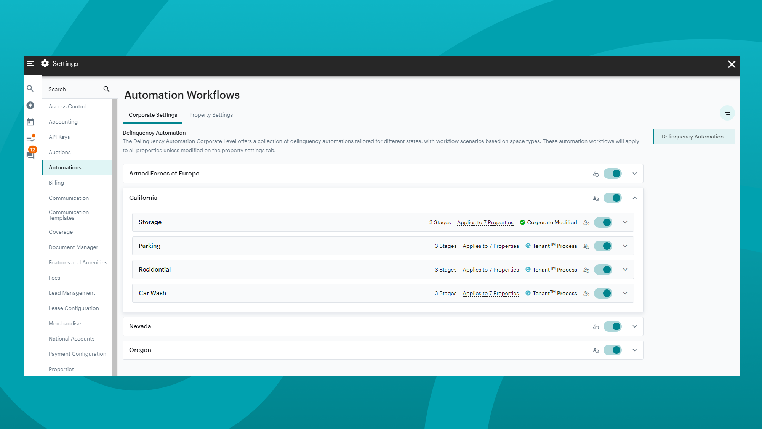
Task: Switch to the Property Settings tab
Action: point(211,115)
